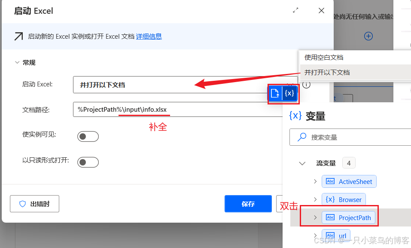Expand the ActiveSheet variable chevron
The width and height of the screenshot is (411, 248).
click(x=315, y=181)
